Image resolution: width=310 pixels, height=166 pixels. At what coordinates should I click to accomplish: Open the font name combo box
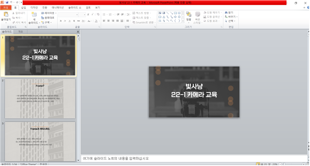(x=68, y=15)
